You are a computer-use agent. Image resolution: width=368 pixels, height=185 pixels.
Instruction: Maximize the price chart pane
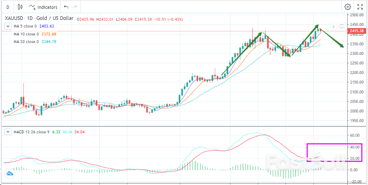[341, 26]
